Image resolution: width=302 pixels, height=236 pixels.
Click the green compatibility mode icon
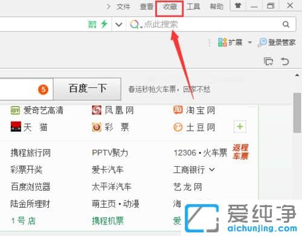tap(92, 24)
